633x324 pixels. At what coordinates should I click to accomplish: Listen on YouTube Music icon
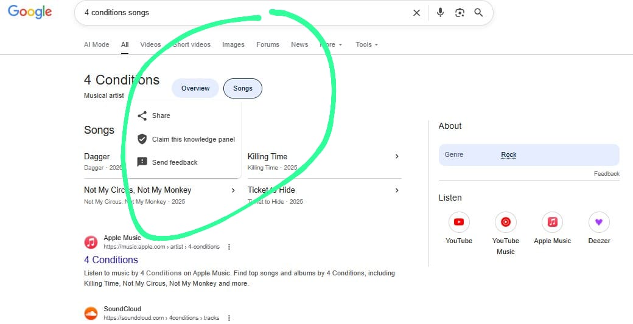coord(506,222)
